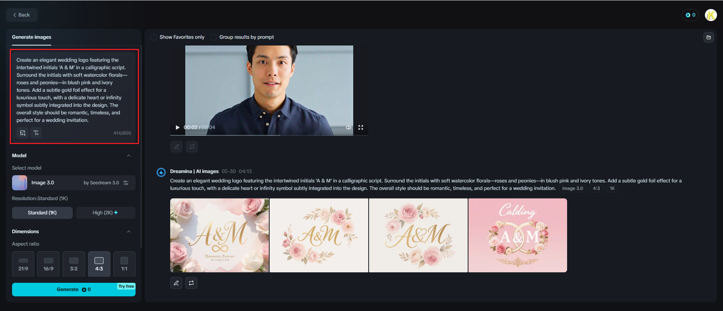The image size is (723, 311).
Task: Open third A&M logo thumbnail
Action: tap(418, 235)
